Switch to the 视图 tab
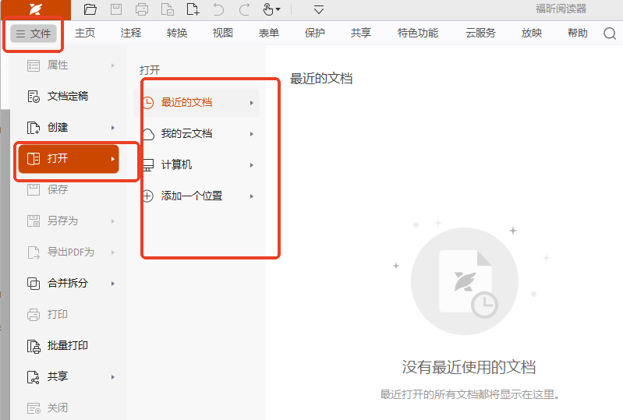 223,33
